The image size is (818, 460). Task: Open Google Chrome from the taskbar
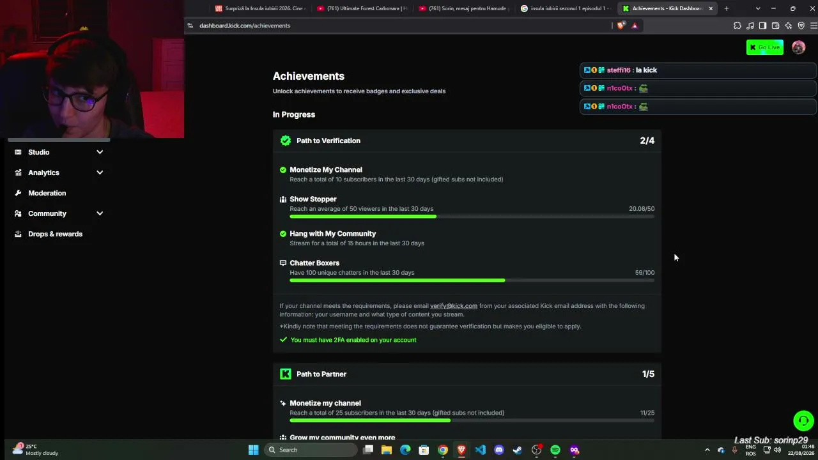tap(442, 450)
